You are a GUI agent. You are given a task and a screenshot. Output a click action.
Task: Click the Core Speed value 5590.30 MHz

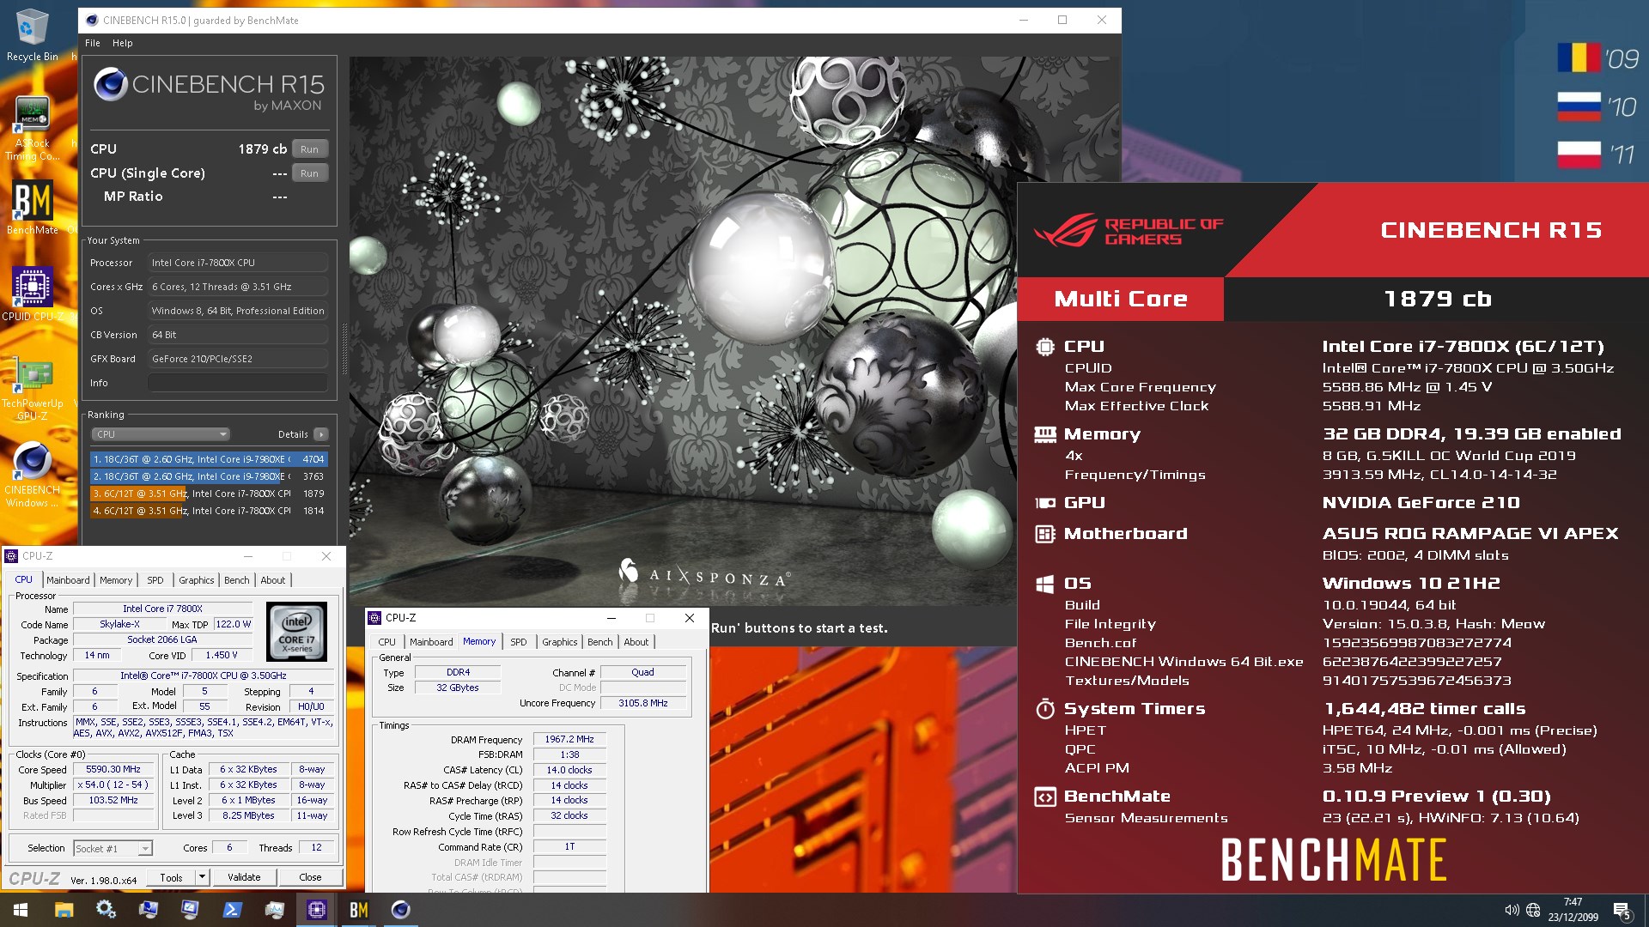(x=113, y=770)
